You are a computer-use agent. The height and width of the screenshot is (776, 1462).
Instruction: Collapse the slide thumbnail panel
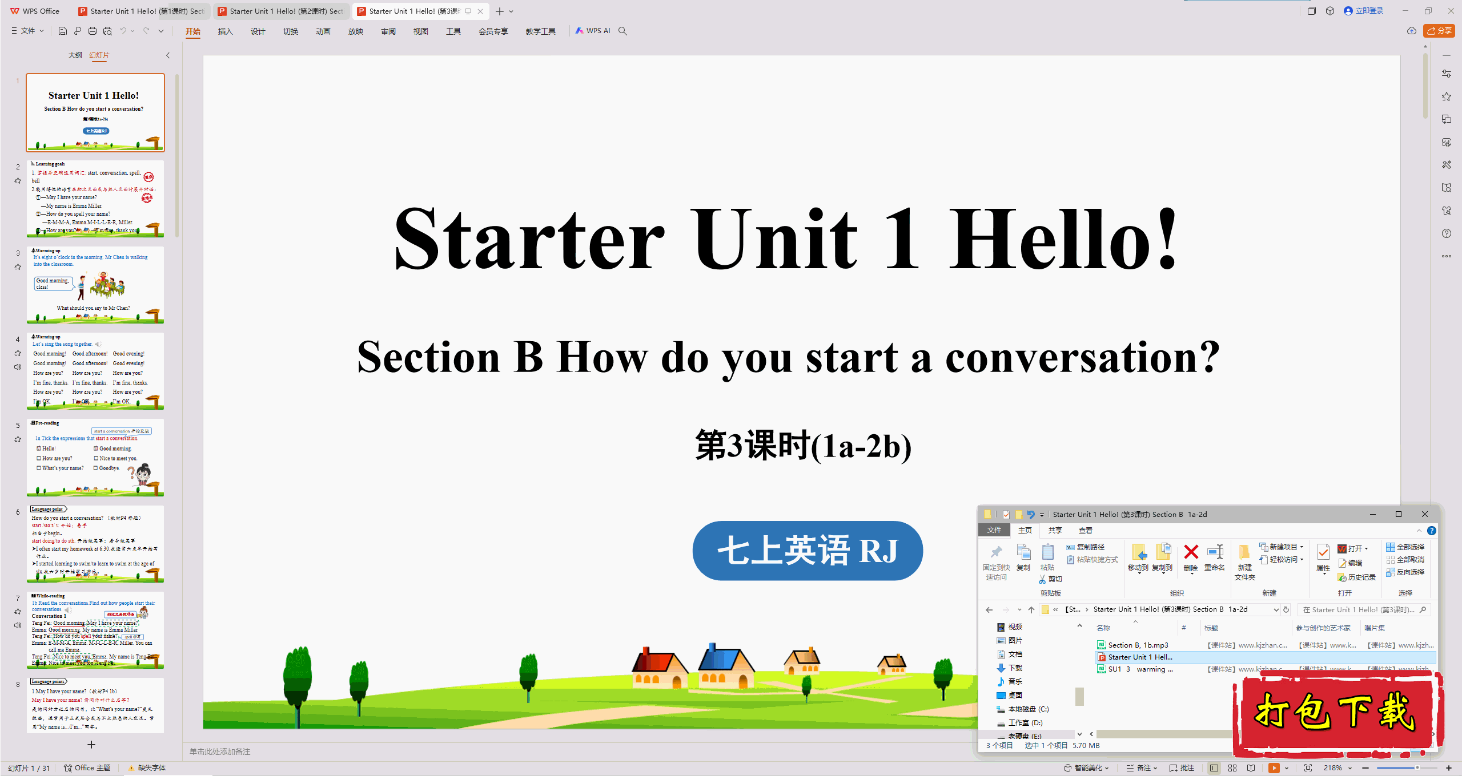click(x=168, y=55)
